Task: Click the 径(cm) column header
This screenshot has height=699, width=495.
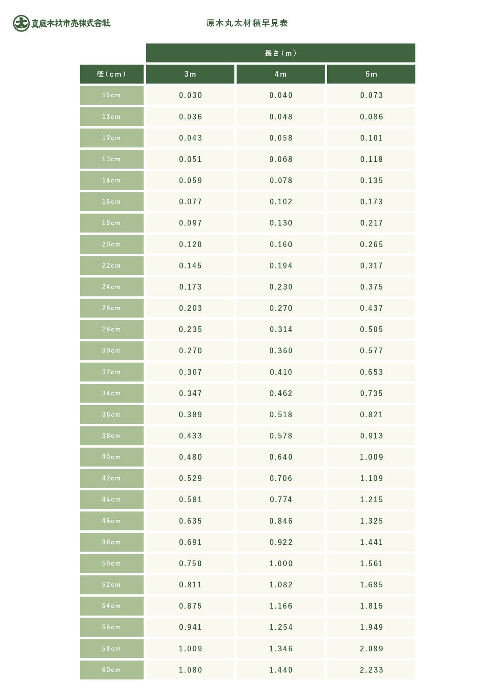Action: [x=111, y=74]
